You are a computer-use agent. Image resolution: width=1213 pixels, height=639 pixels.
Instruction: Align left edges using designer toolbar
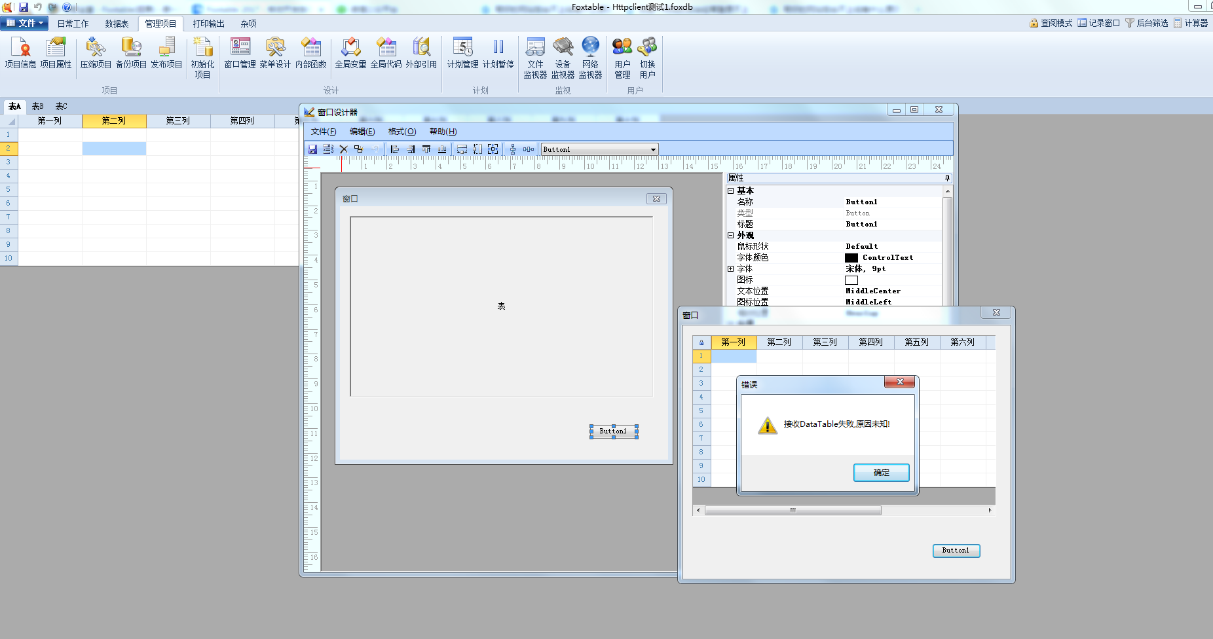(x=394, y=149)
